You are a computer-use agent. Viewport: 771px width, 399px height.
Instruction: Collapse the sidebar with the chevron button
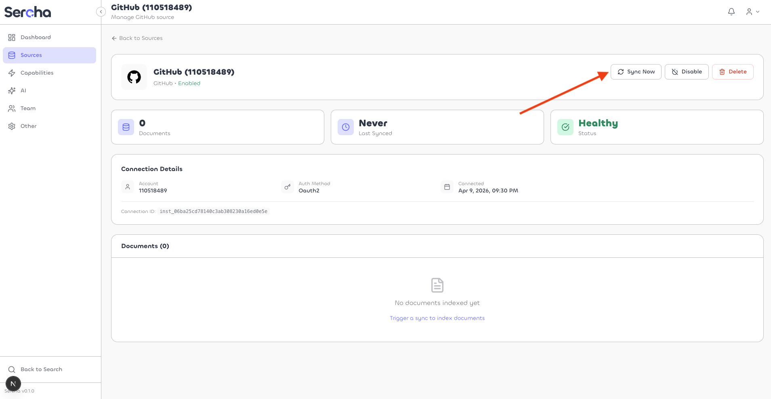tap(101, 12)
